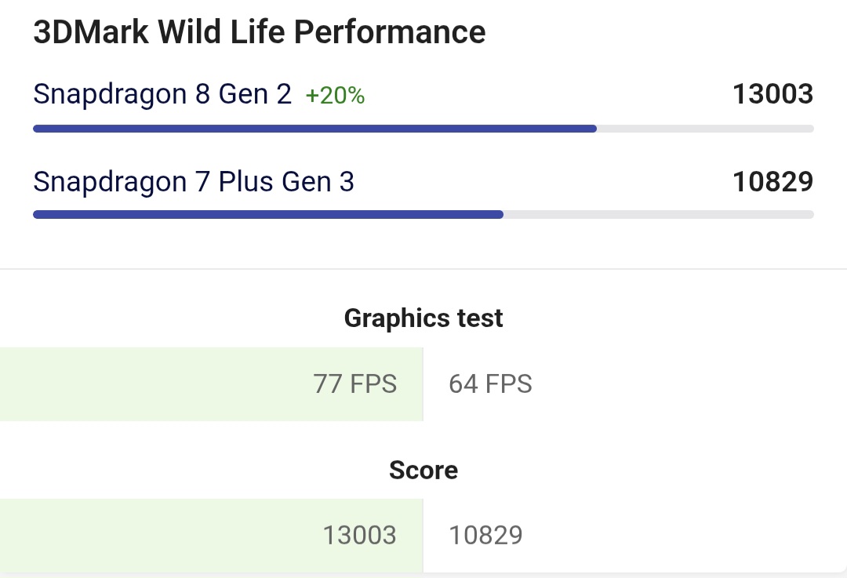Select the bold 10829 score beside 7 Plus Gen 3

pyautogui.click(x=772, y=182)
